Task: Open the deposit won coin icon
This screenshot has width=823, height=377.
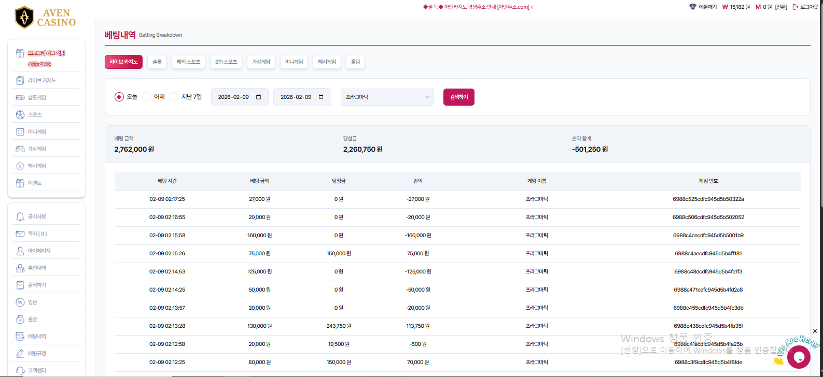Action: (20, 302)
